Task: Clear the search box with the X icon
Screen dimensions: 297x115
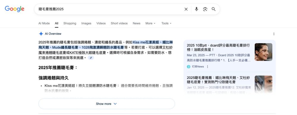Action: [186, 9]
